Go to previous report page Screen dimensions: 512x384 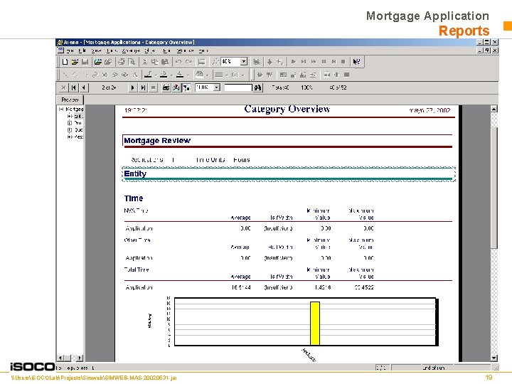pyautogui.click(x=84, y=87)
